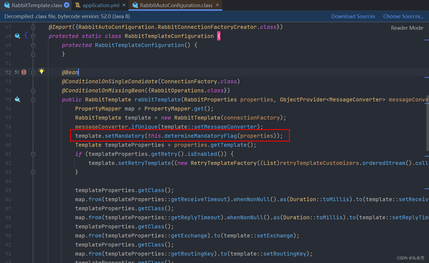Close the RabbitAutoConfiguration.class tab
Viewport: 429px width, 263px height.
(217, 5)
